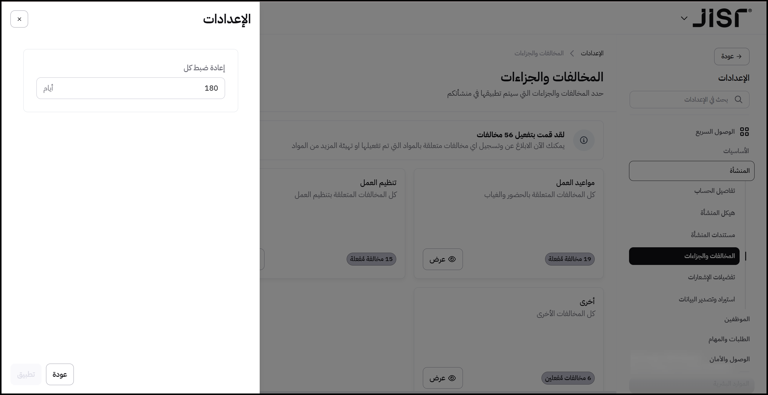This screenshot has height=395, width=768.
Task: Click eye icon on مواعيد العمل card
Action: (x=452, y=259)
